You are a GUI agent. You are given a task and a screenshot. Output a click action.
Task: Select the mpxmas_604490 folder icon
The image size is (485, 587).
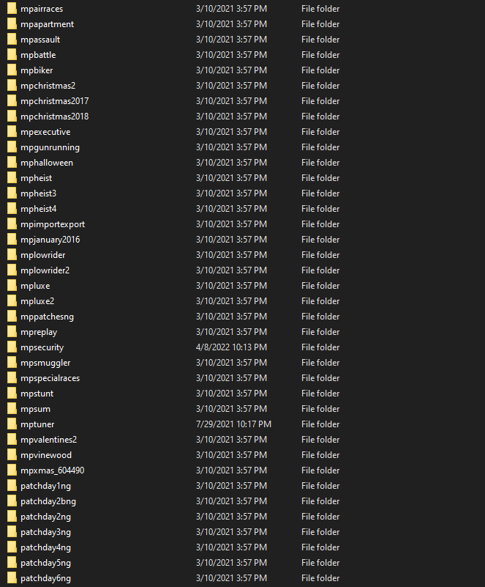point(12,470)
